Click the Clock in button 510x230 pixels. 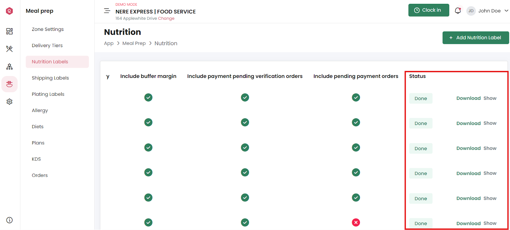click(x=429, y=10)
